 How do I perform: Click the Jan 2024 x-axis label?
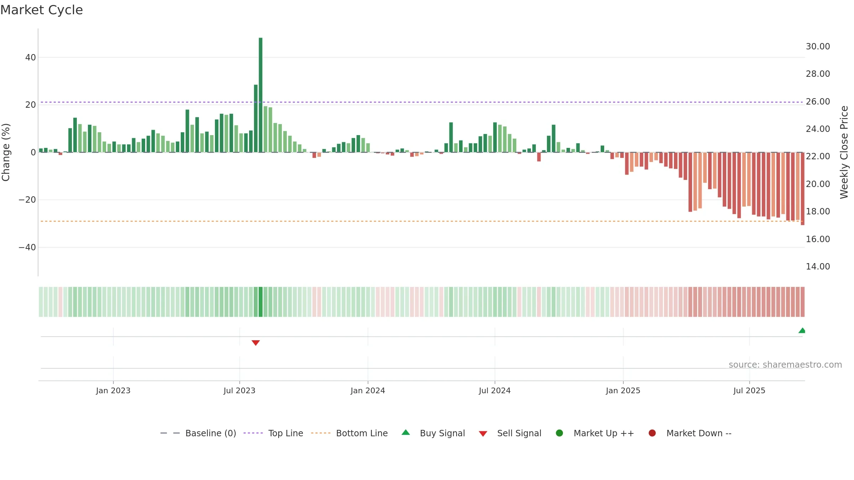(368, 391)
